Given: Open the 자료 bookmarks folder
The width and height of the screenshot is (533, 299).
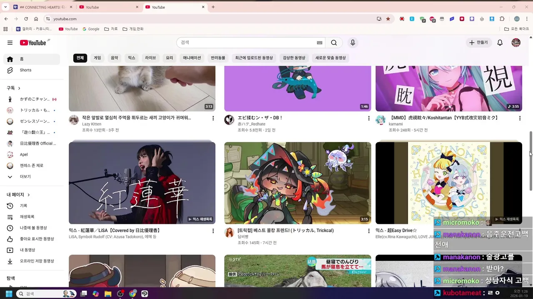Looking at the screenshot, I should point(111,29).
